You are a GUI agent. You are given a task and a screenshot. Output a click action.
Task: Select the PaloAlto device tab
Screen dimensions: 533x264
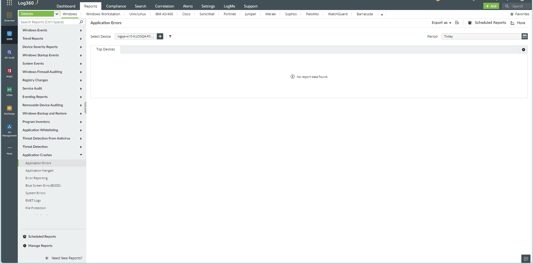click(312, 14)
